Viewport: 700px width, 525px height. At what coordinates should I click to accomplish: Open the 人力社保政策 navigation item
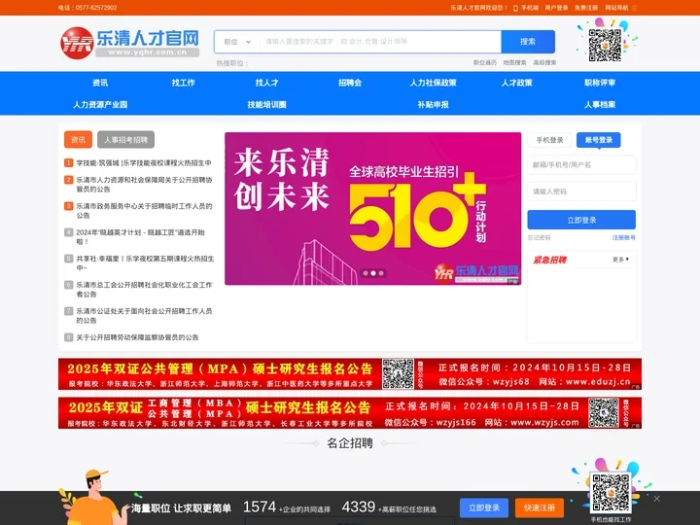(433, 83)
